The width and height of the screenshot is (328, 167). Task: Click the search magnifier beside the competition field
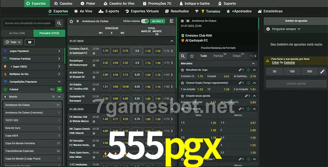click(59, 24)
